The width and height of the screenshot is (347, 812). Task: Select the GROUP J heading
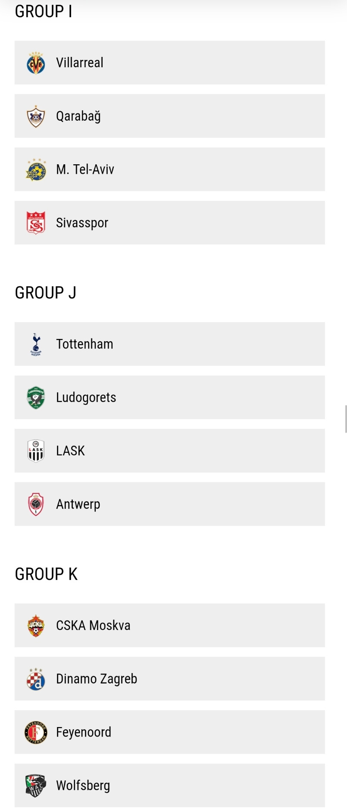pos(46,293)
